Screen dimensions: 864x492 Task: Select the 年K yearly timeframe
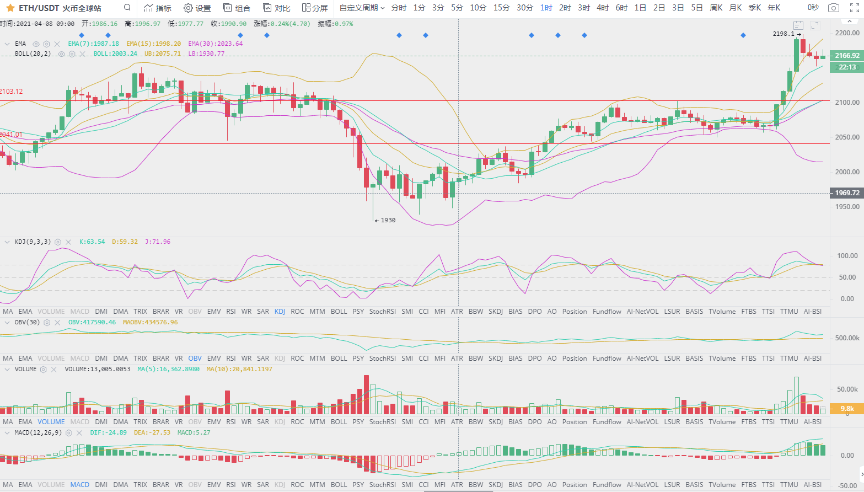point(774,8)
